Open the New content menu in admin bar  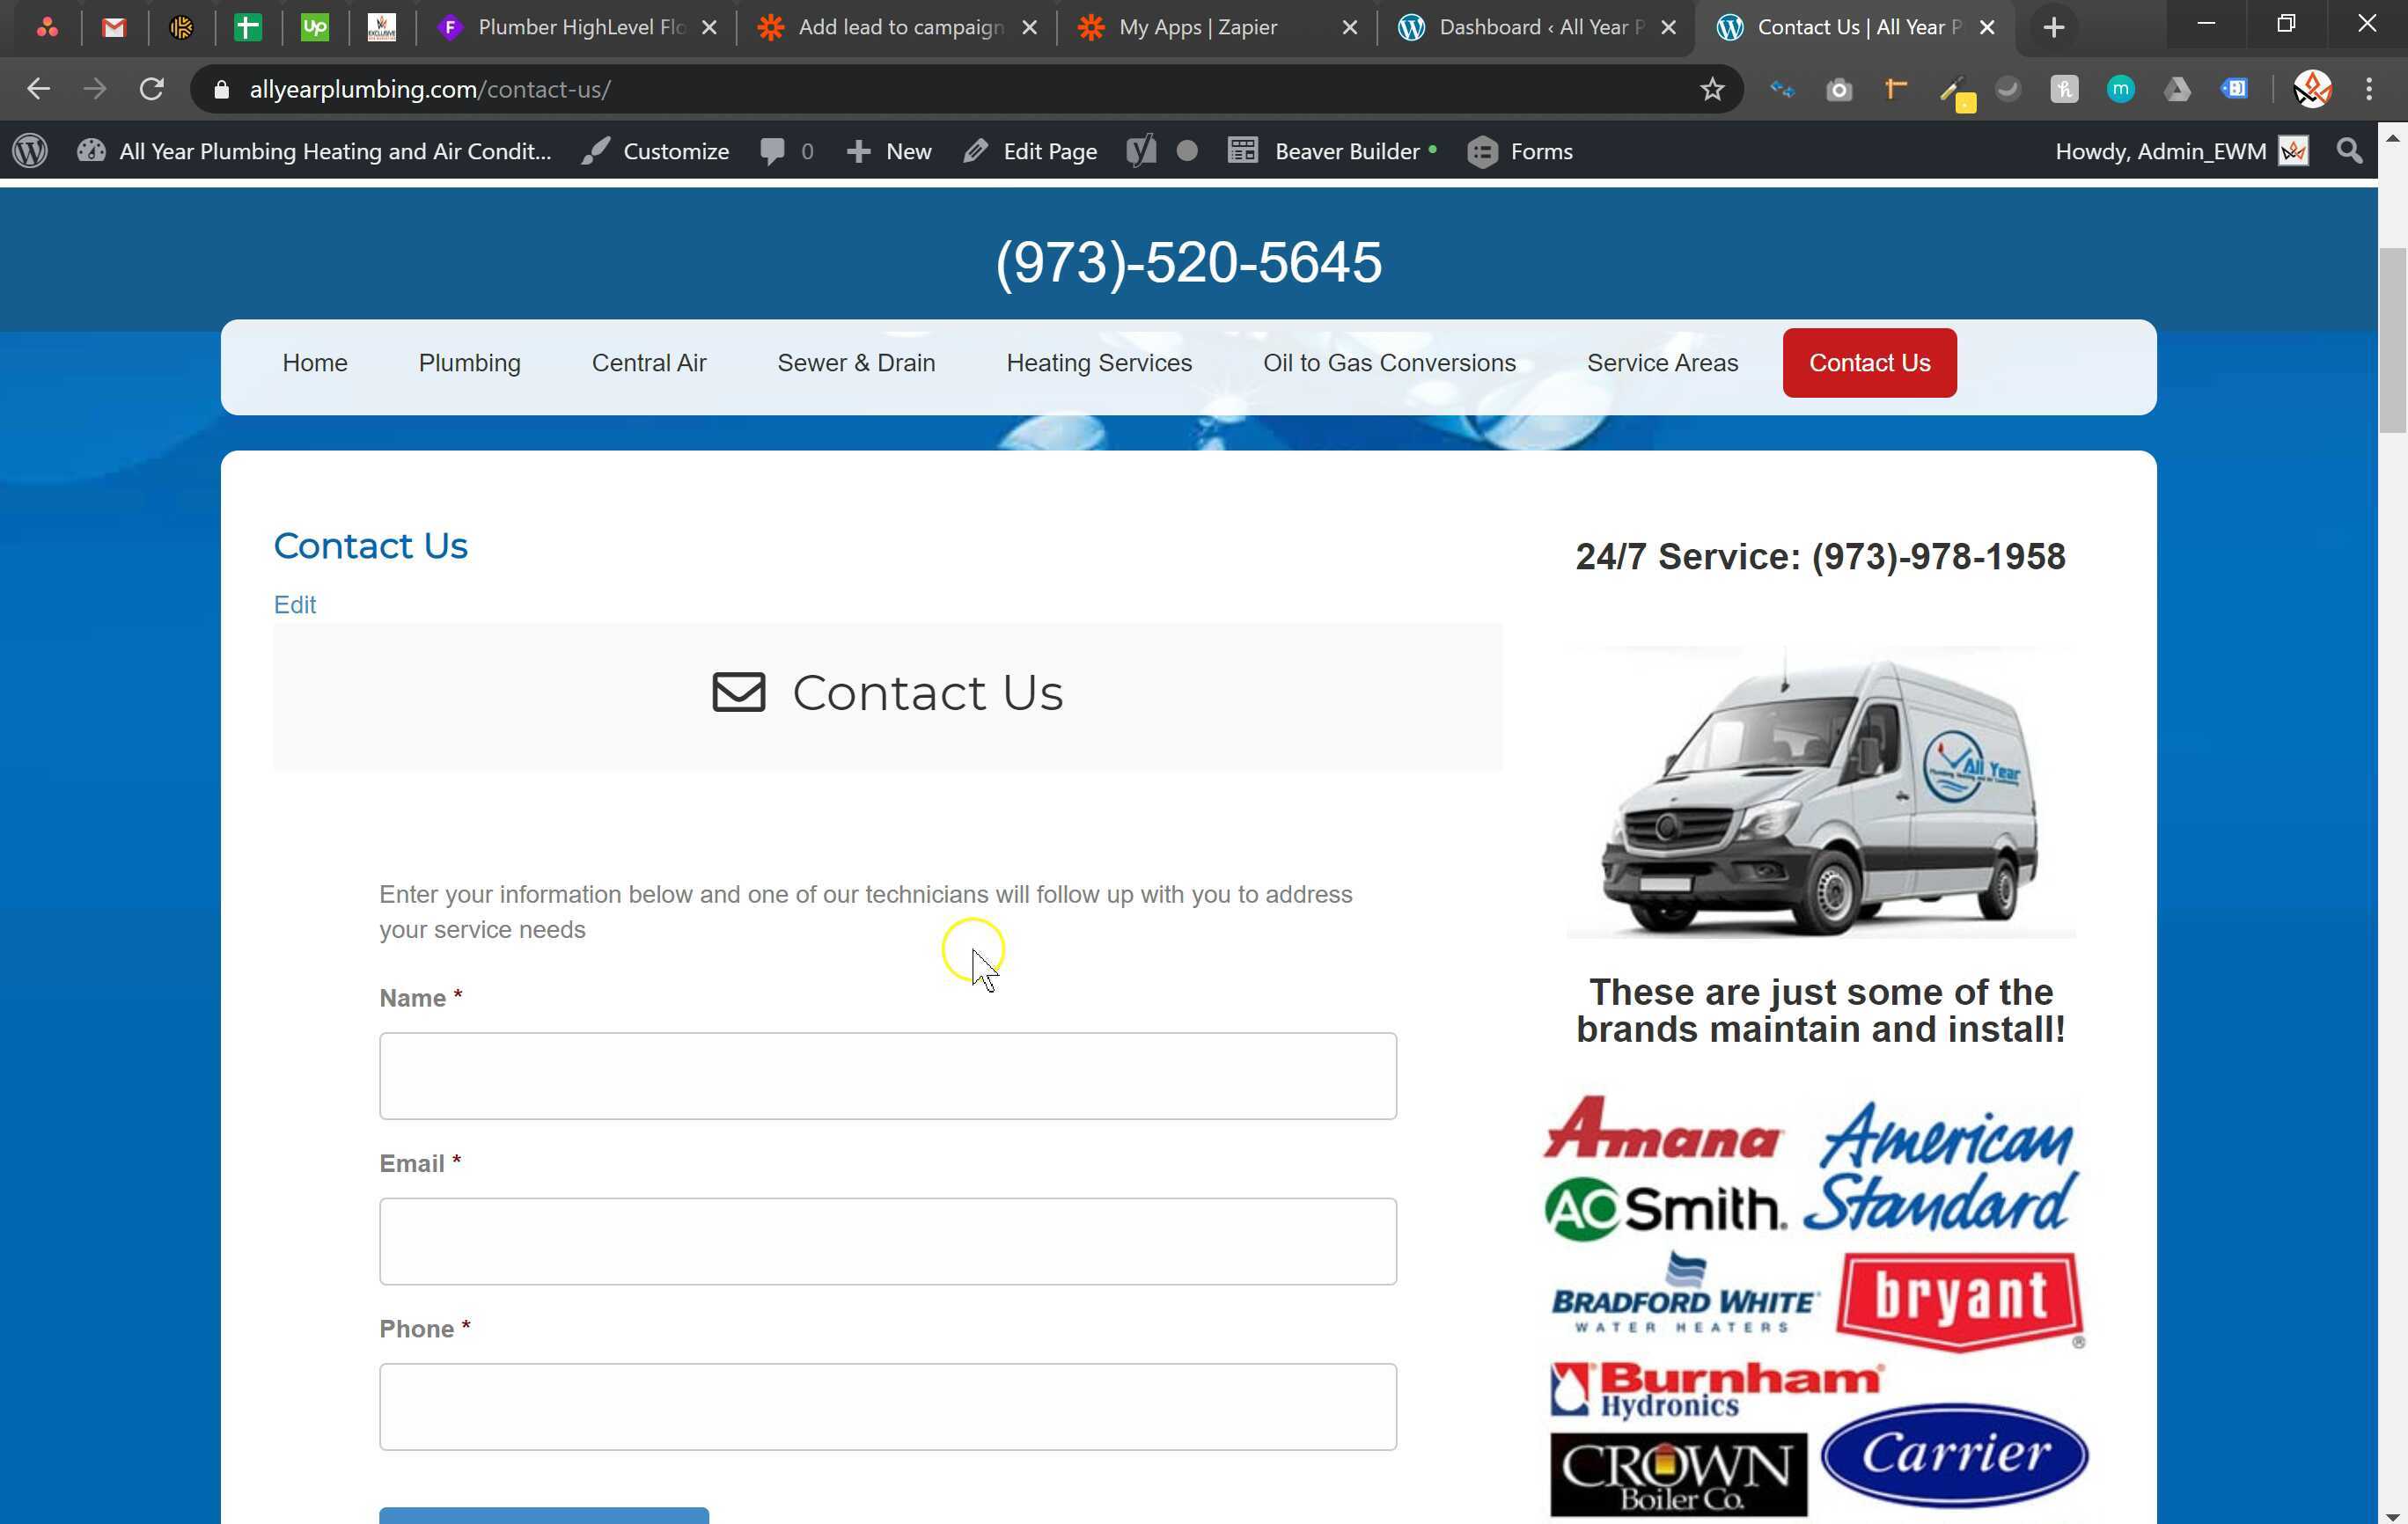click(889, 151)
